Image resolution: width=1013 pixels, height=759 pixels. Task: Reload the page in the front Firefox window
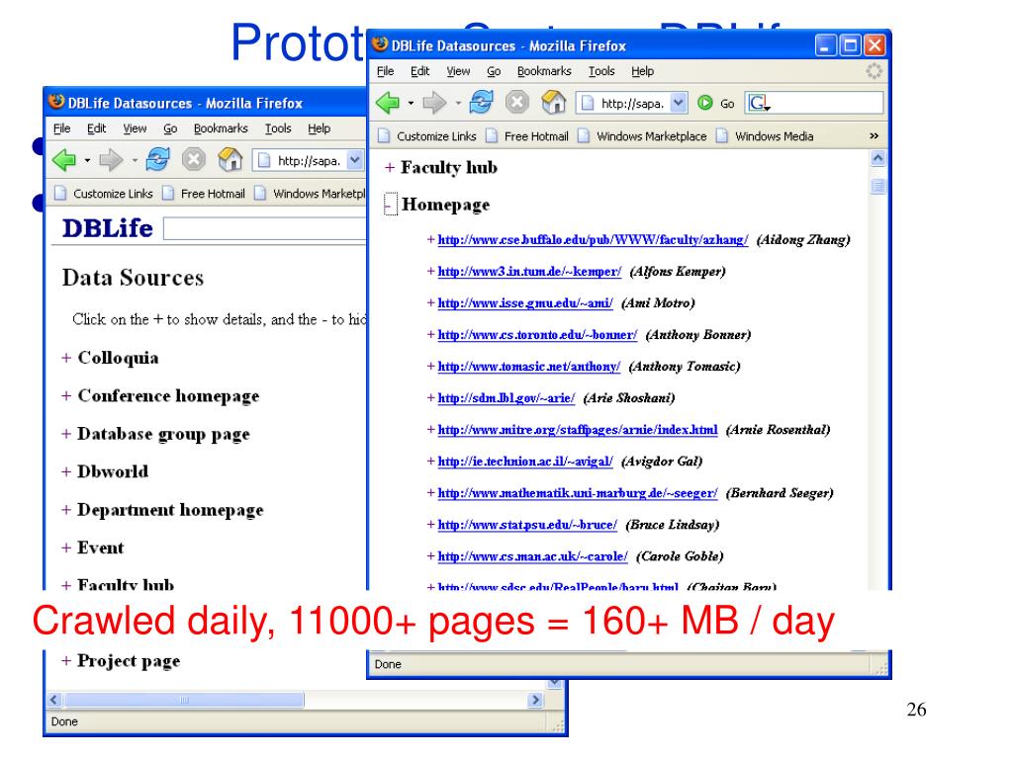coord(482,102)
